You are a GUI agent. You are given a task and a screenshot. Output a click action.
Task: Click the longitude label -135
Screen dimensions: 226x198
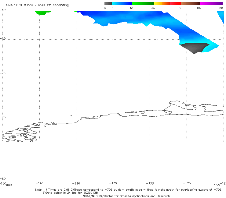click(113, 183)
